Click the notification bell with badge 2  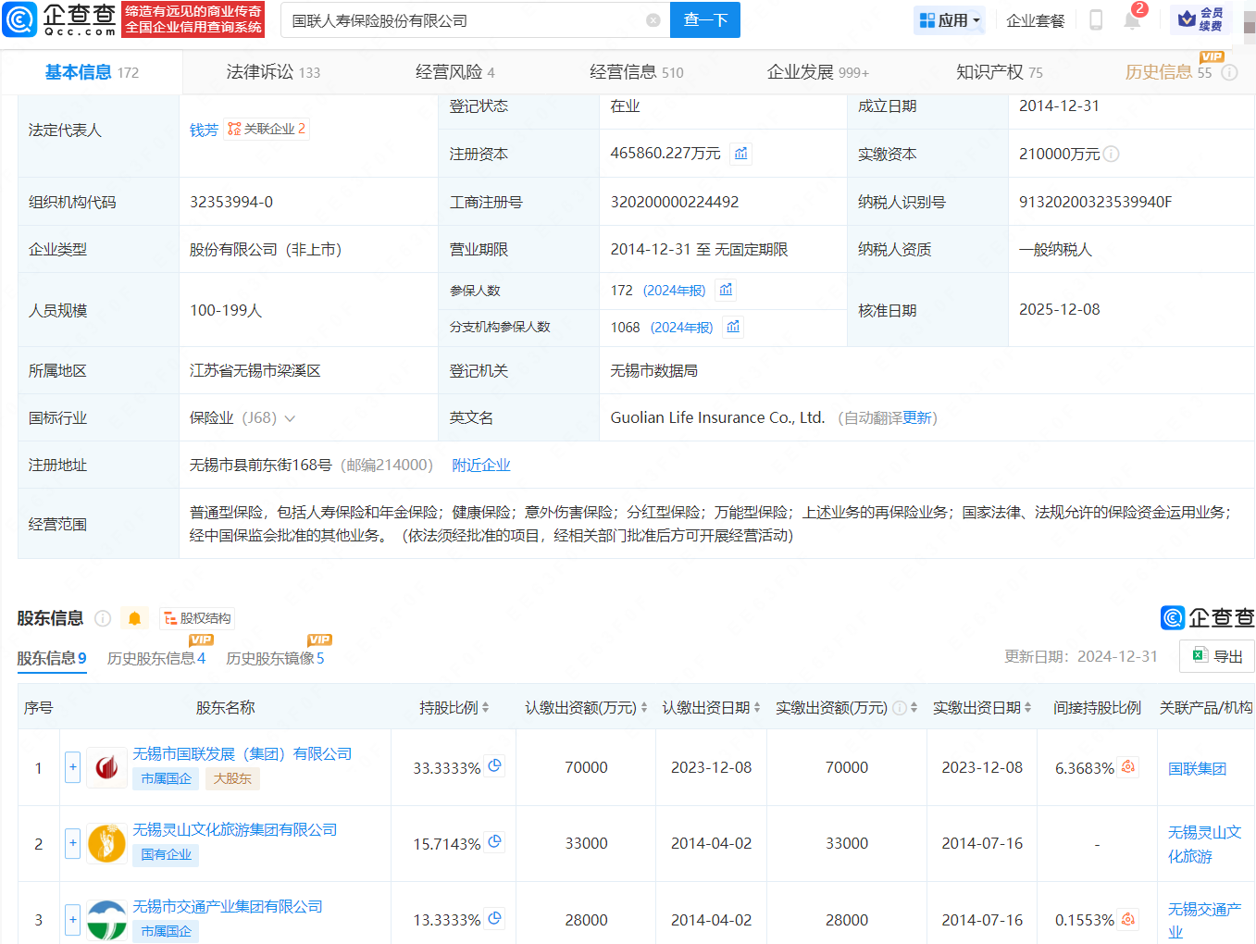coord(1131,20)
